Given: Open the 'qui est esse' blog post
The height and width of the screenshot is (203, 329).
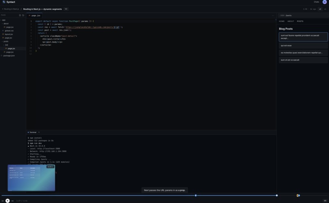Looking at the screenshot, I should (303, 46).
